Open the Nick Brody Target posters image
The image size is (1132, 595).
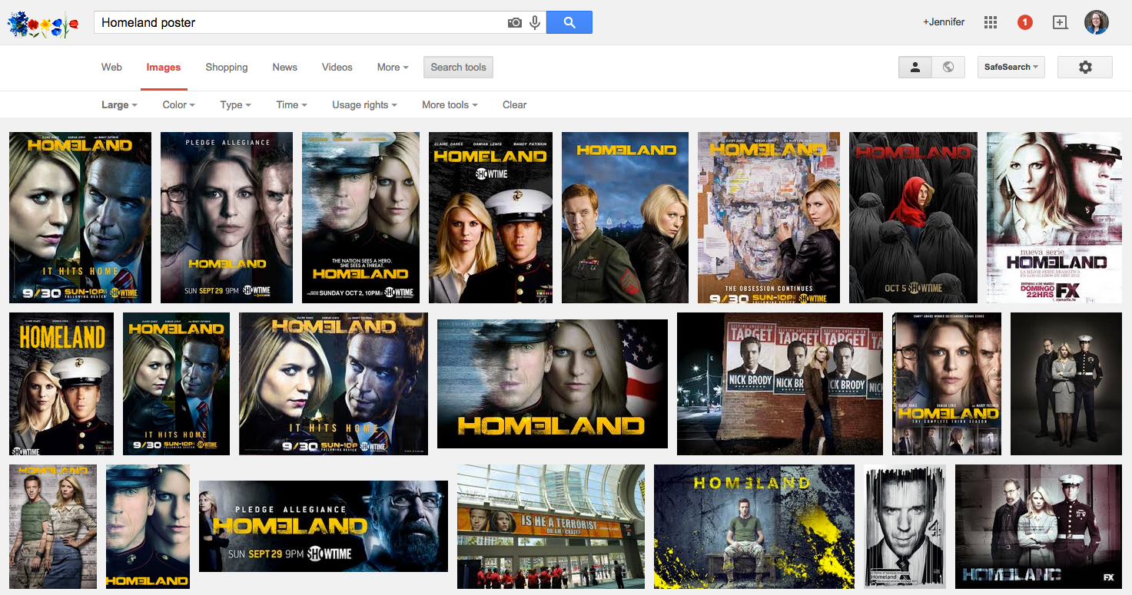(x=779, y=383)
